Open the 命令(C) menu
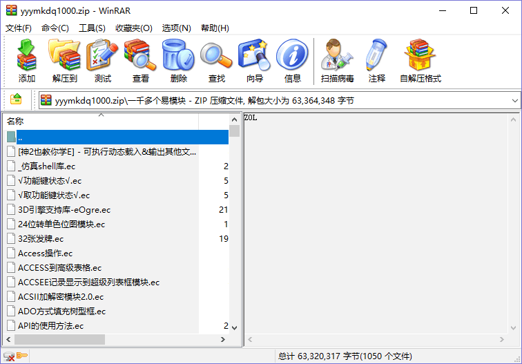 55,28
